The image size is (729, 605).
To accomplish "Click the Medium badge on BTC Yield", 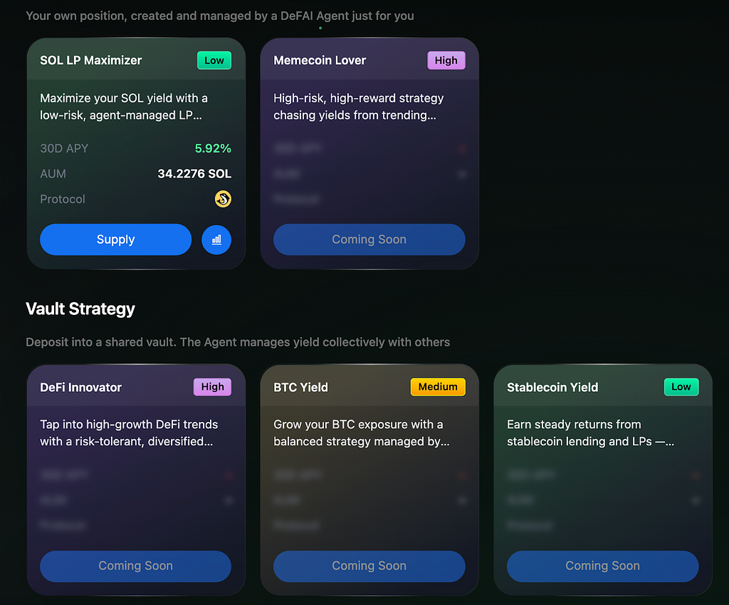I will [438, 387].
